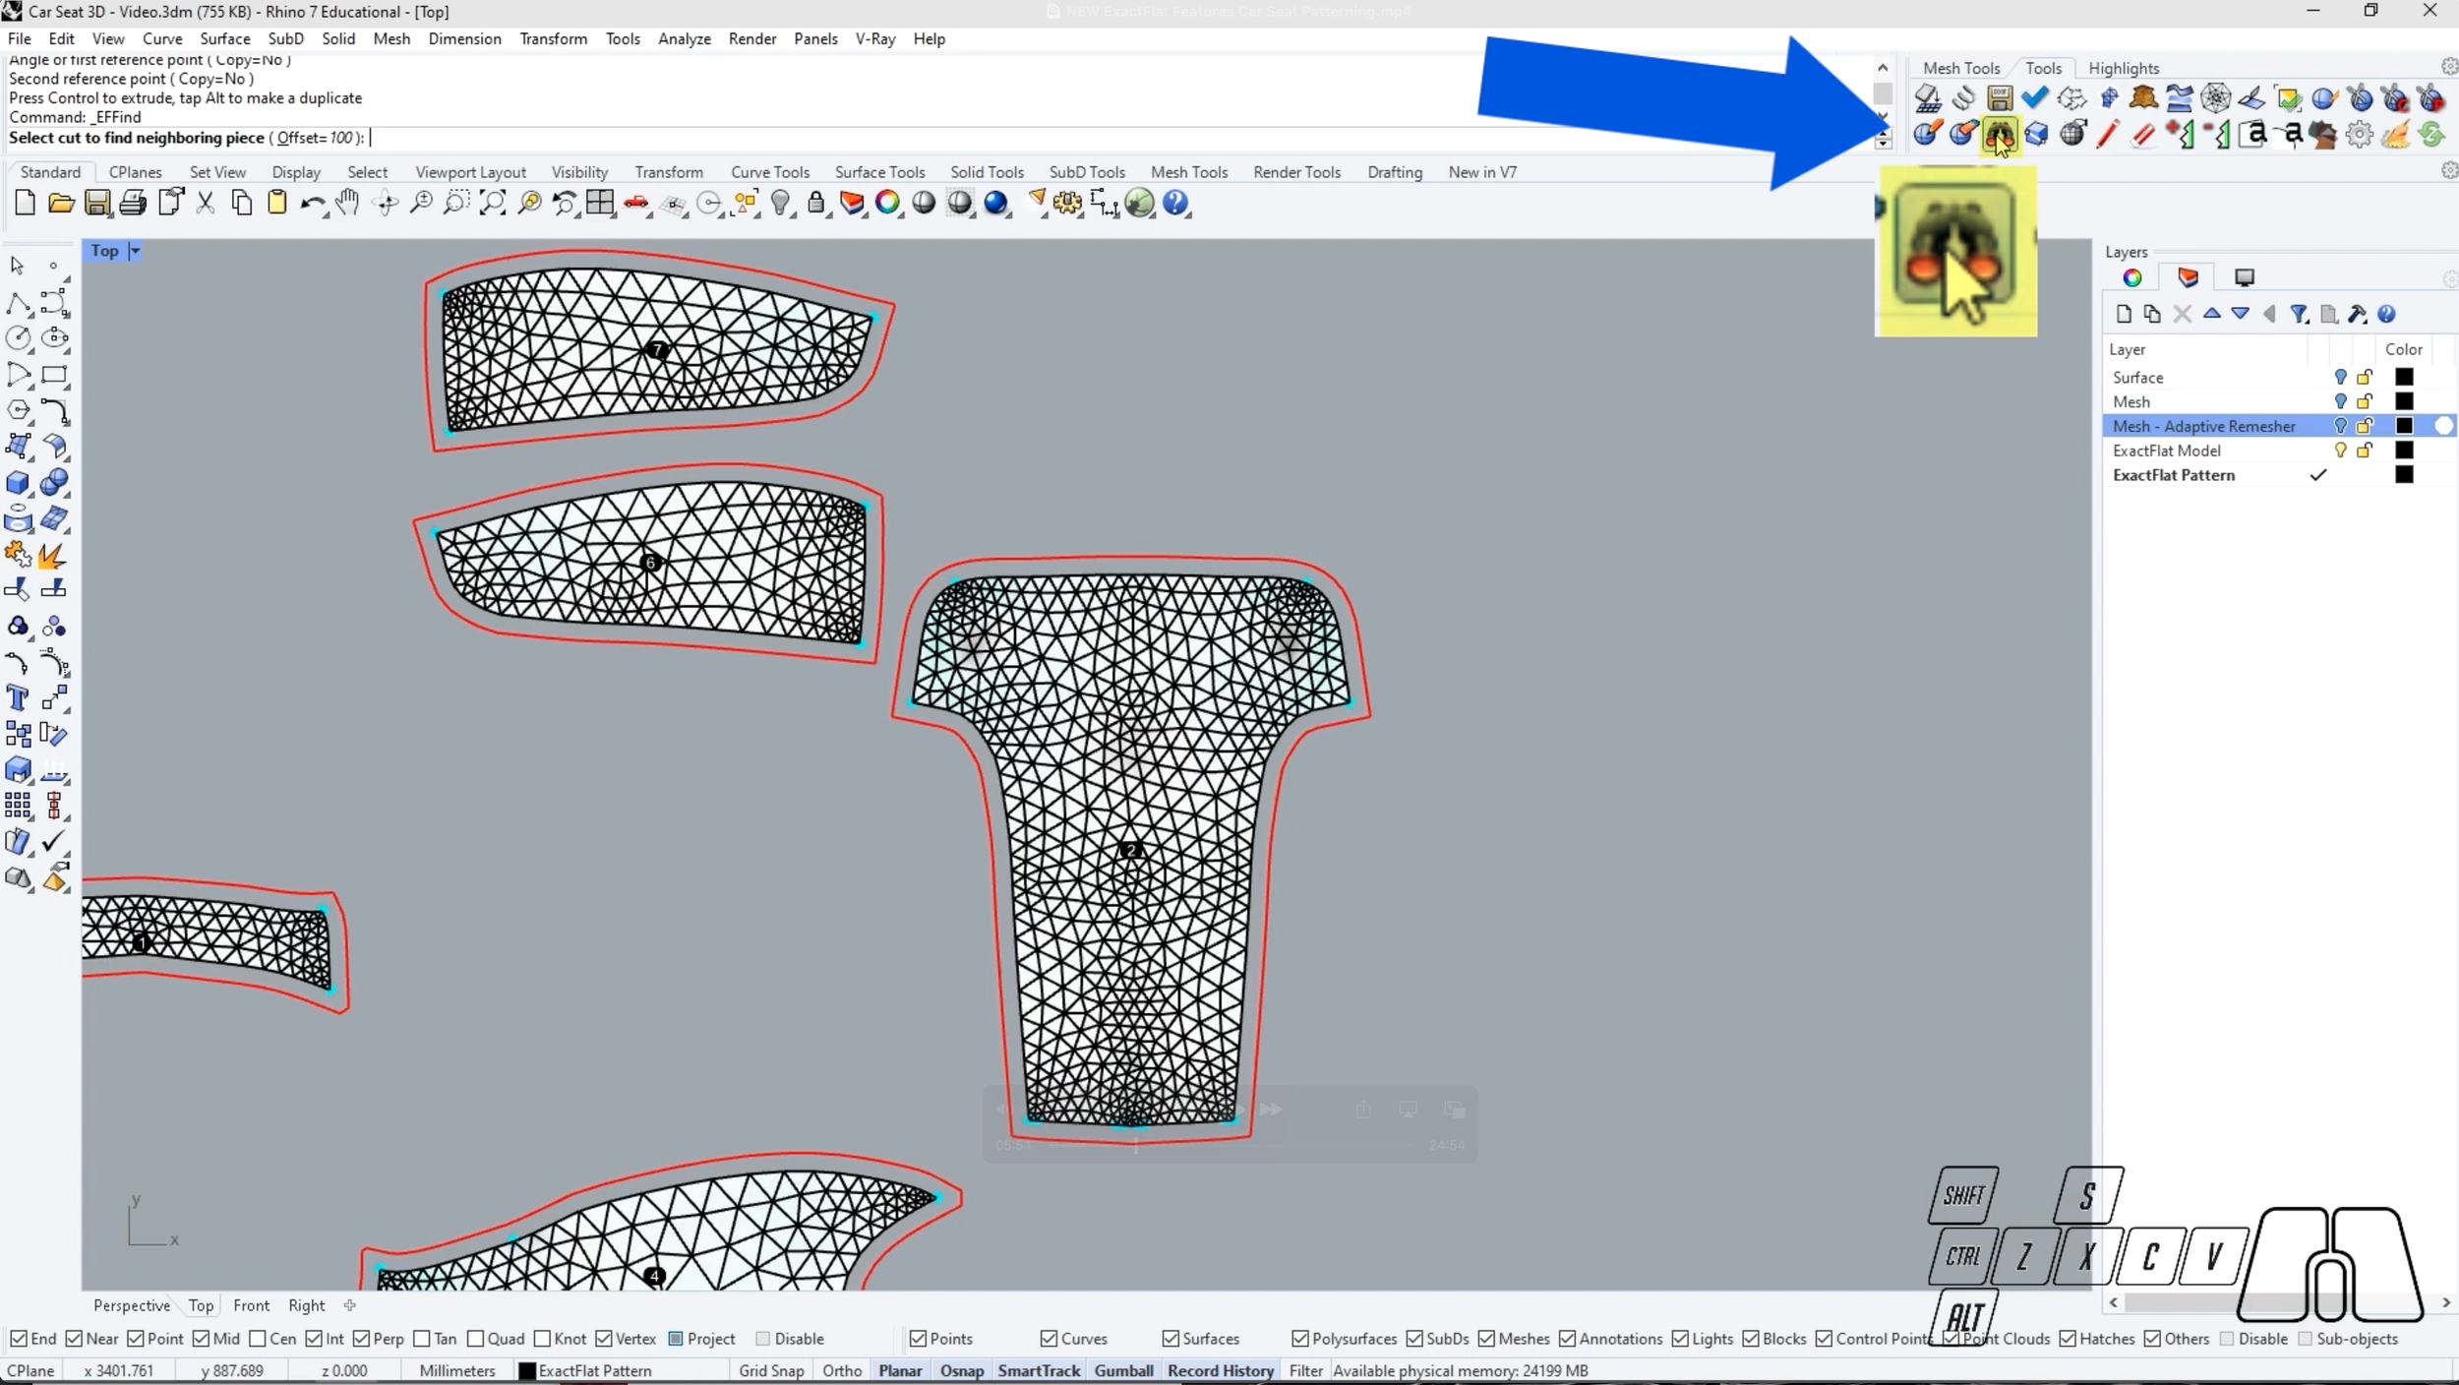
Task: Select the Text tool in left sidebar
Action: point(18,698)
